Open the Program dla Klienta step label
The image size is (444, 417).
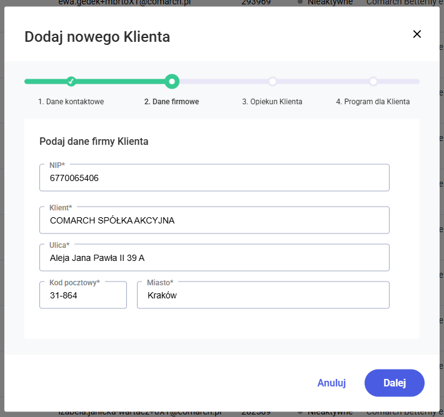pos(373,102)
